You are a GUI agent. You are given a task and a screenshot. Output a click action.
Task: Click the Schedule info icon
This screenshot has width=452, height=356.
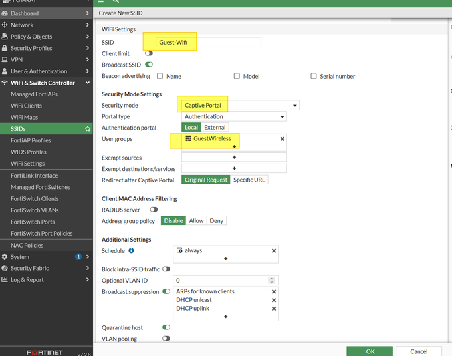point(131,251)
